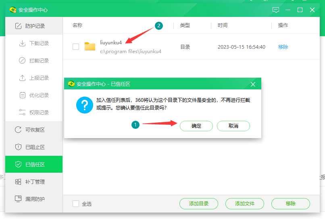Click the 拦截记录 block icon
The width and height of the screenshot is (325, 219).
[22, 60]
